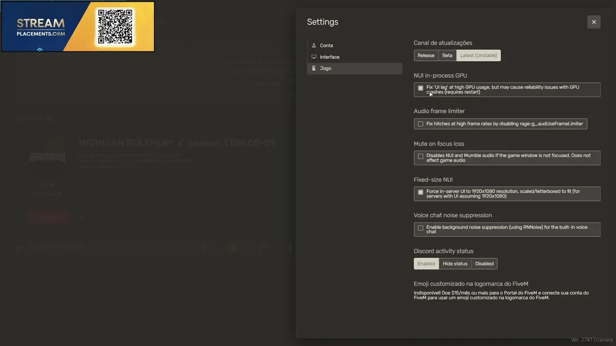This screenshot has width=616, height=346.
Task: Set Discord activity status to Disabled
Action: (x=485, y=263)
